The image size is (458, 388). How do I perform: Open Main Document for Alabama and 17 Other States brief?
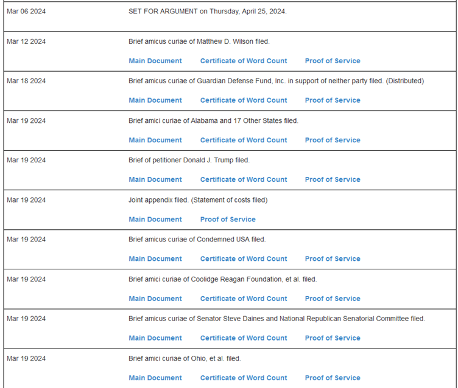click(x=155, y=140)
